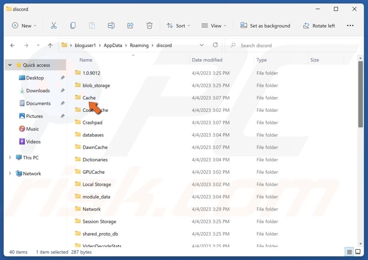The width and height of the screenshot is (368, 260).
Task: Click the Rotate left button
Action: 319,26
